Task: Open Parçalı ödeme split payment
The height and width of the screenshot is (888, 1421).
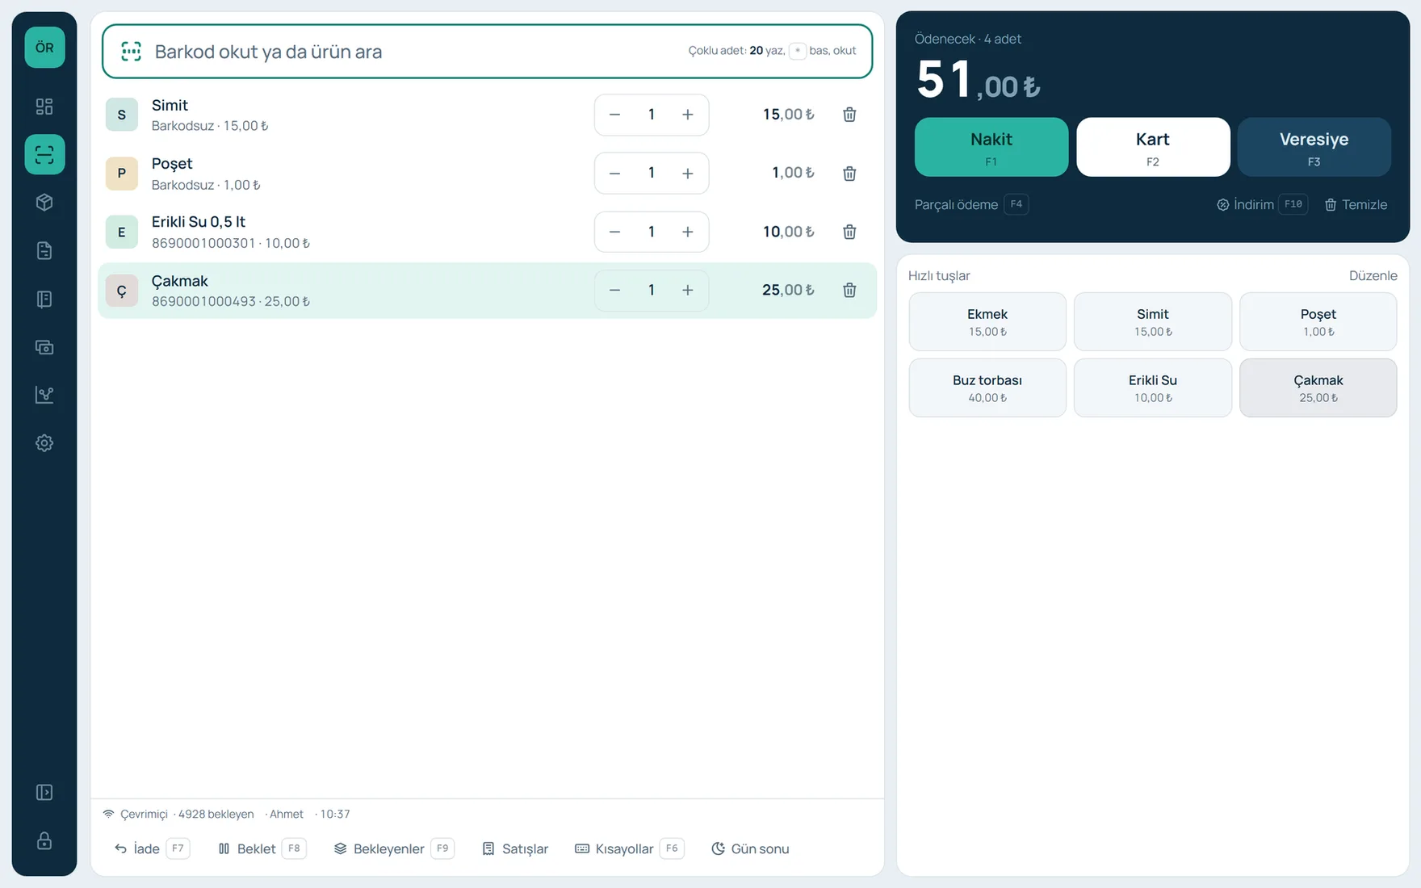Action: coord(971,204)
